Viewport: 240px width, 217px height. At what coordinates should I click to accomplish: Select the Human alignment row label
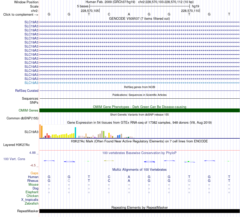(33, 177)
